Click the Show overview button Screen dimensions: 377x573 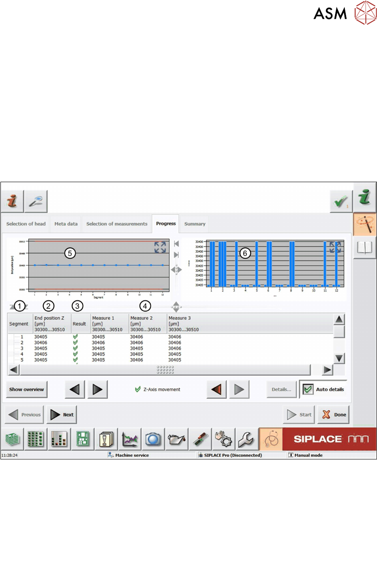pyautogui.click(x=27, y=390)
